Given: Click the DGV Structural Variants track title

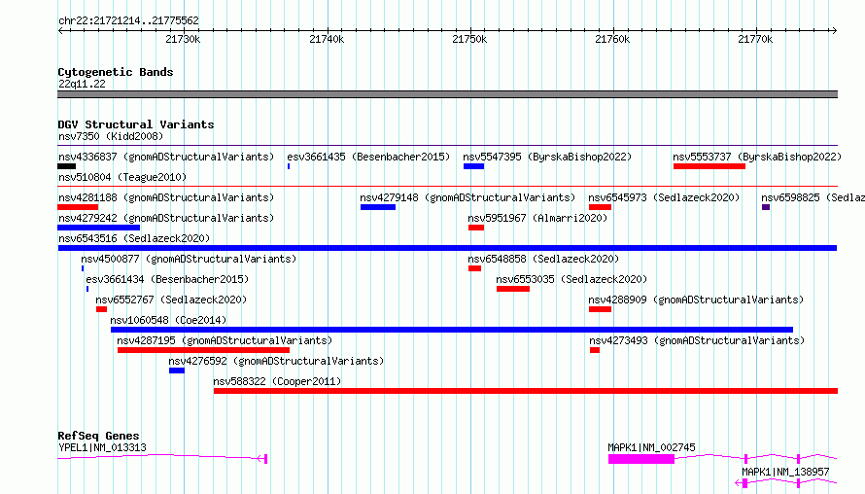Looking at the screenshot, I should tap(136, 124).
